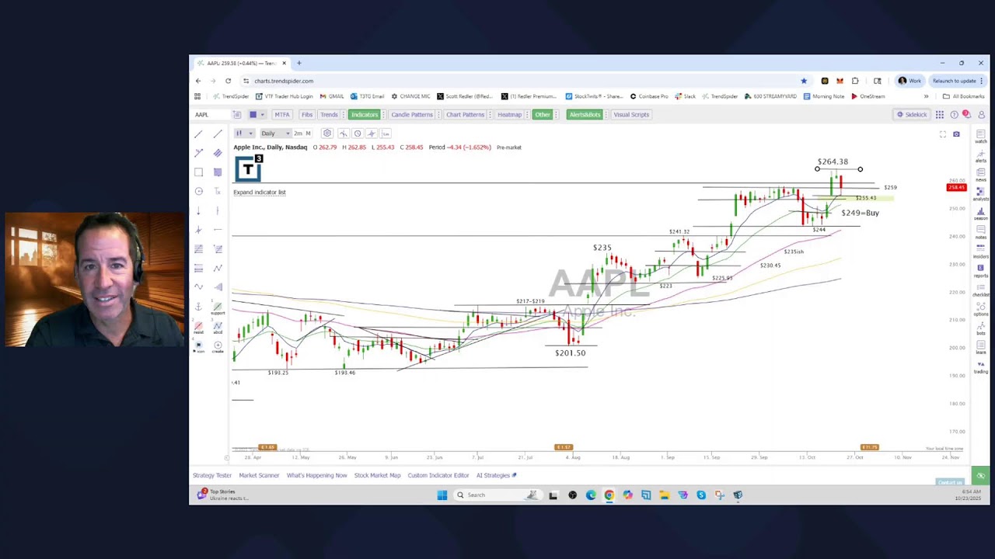Open All Bookmarks folder

(963, 96)
